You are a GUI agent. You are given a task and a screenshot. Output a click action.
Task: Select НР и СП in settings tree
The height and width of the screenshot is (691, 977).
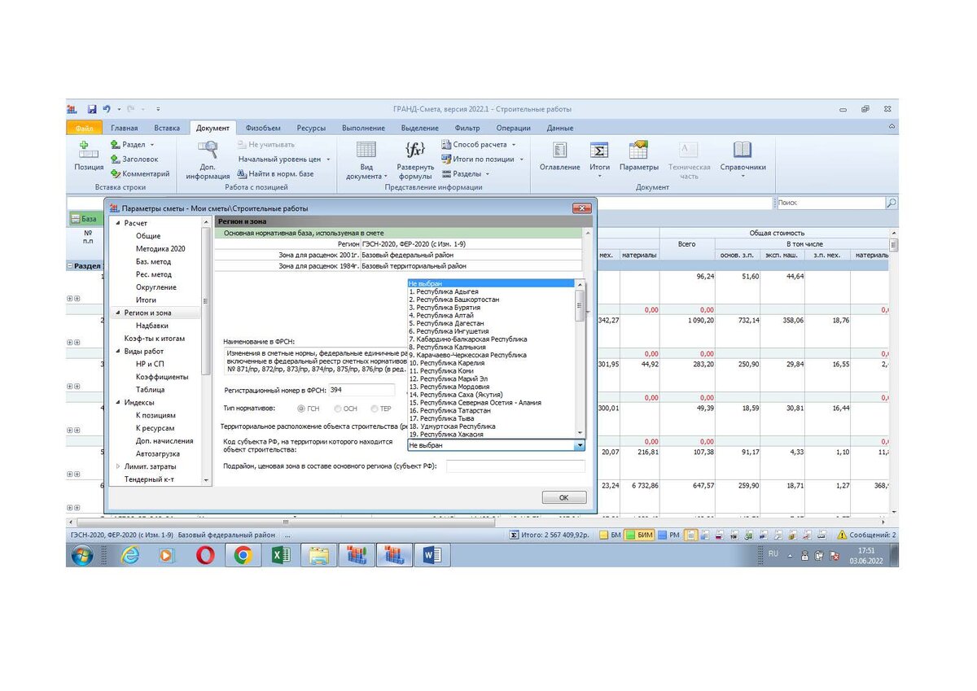[x=150, y=365]
